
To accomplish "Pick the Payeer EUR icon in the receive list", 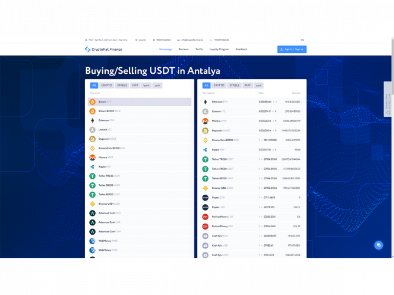I will tap(206, 198).
